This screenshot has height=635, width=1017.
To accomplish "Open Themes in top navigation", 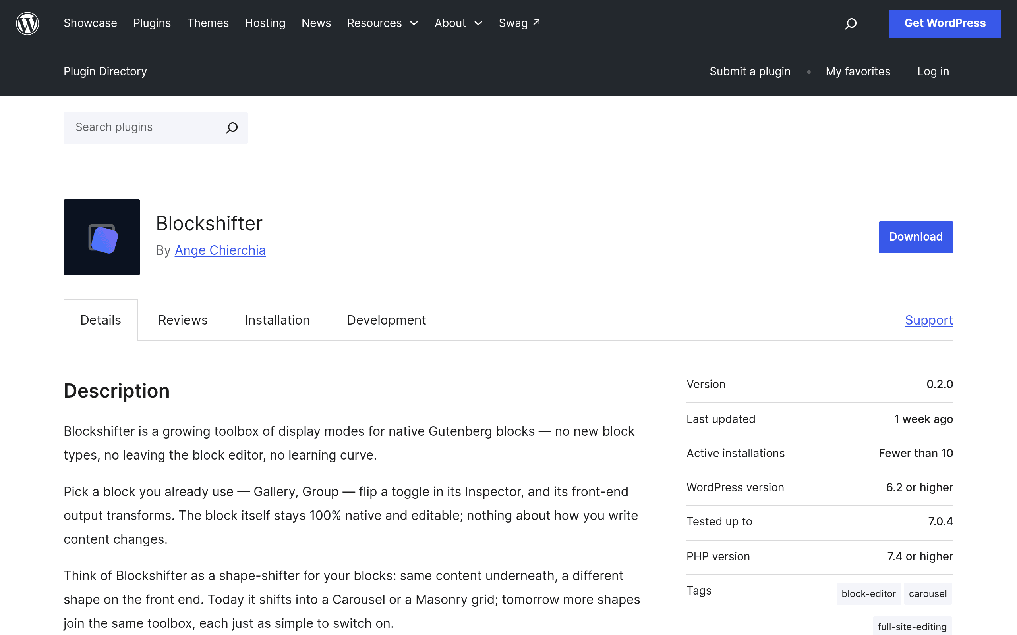I will (208, 23).
